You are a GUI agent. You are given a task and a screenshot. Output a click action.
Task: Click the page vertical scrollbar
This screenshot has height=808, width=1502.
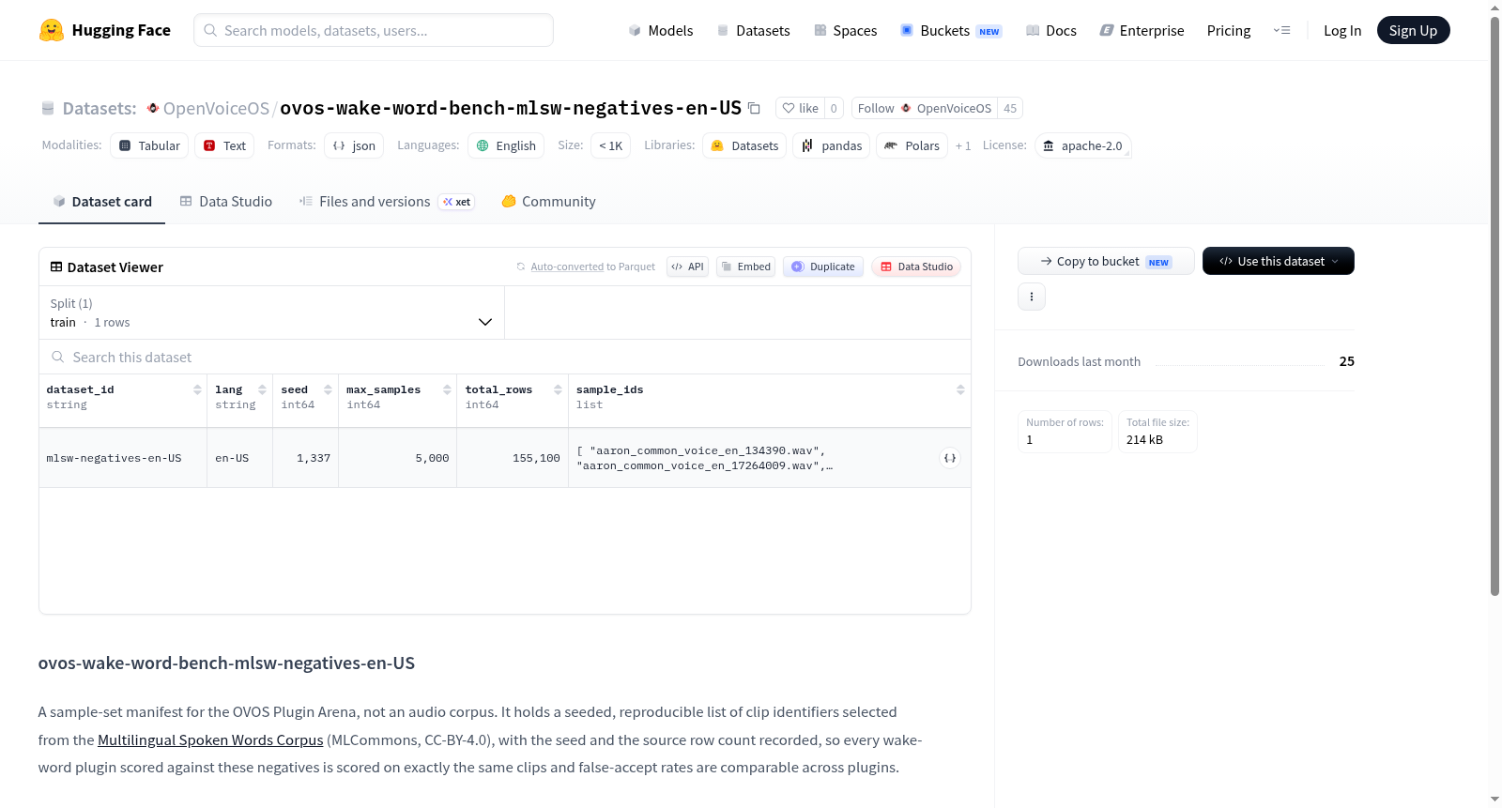pyautogui.click(x=1494, y=305)
